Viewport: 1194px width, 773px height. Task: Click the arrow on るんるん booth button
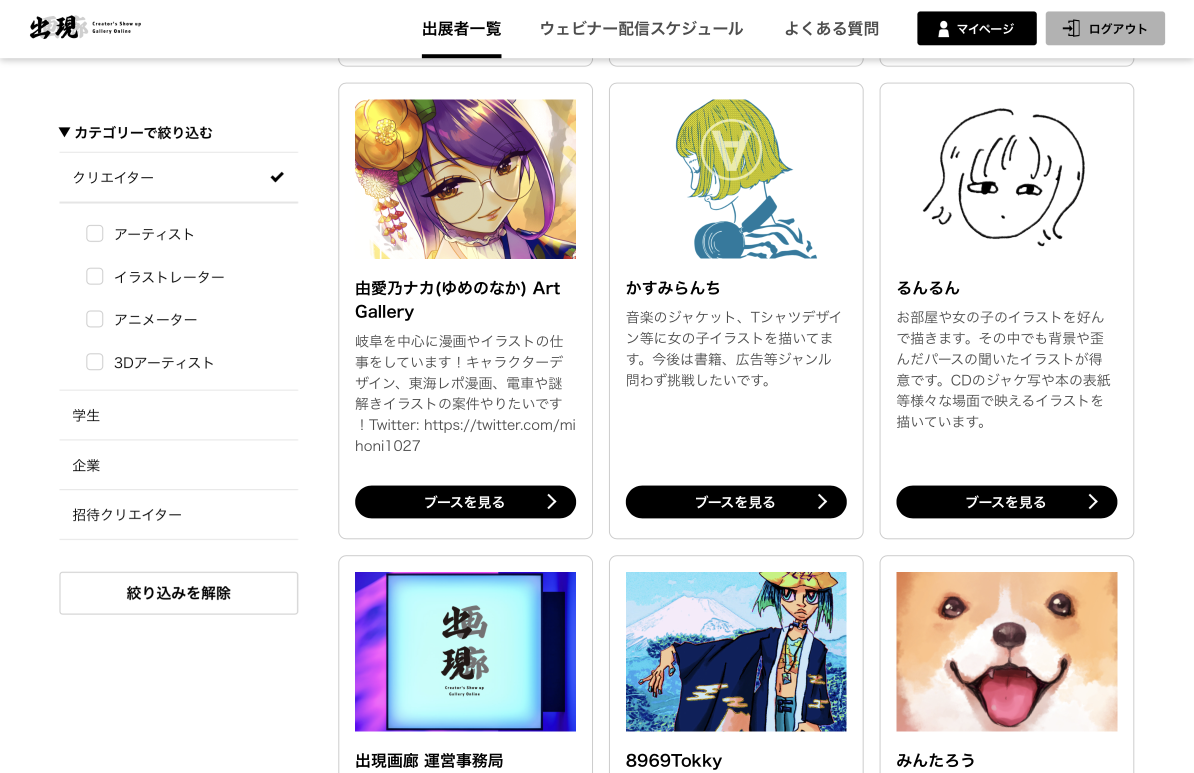coord(1093,501)
